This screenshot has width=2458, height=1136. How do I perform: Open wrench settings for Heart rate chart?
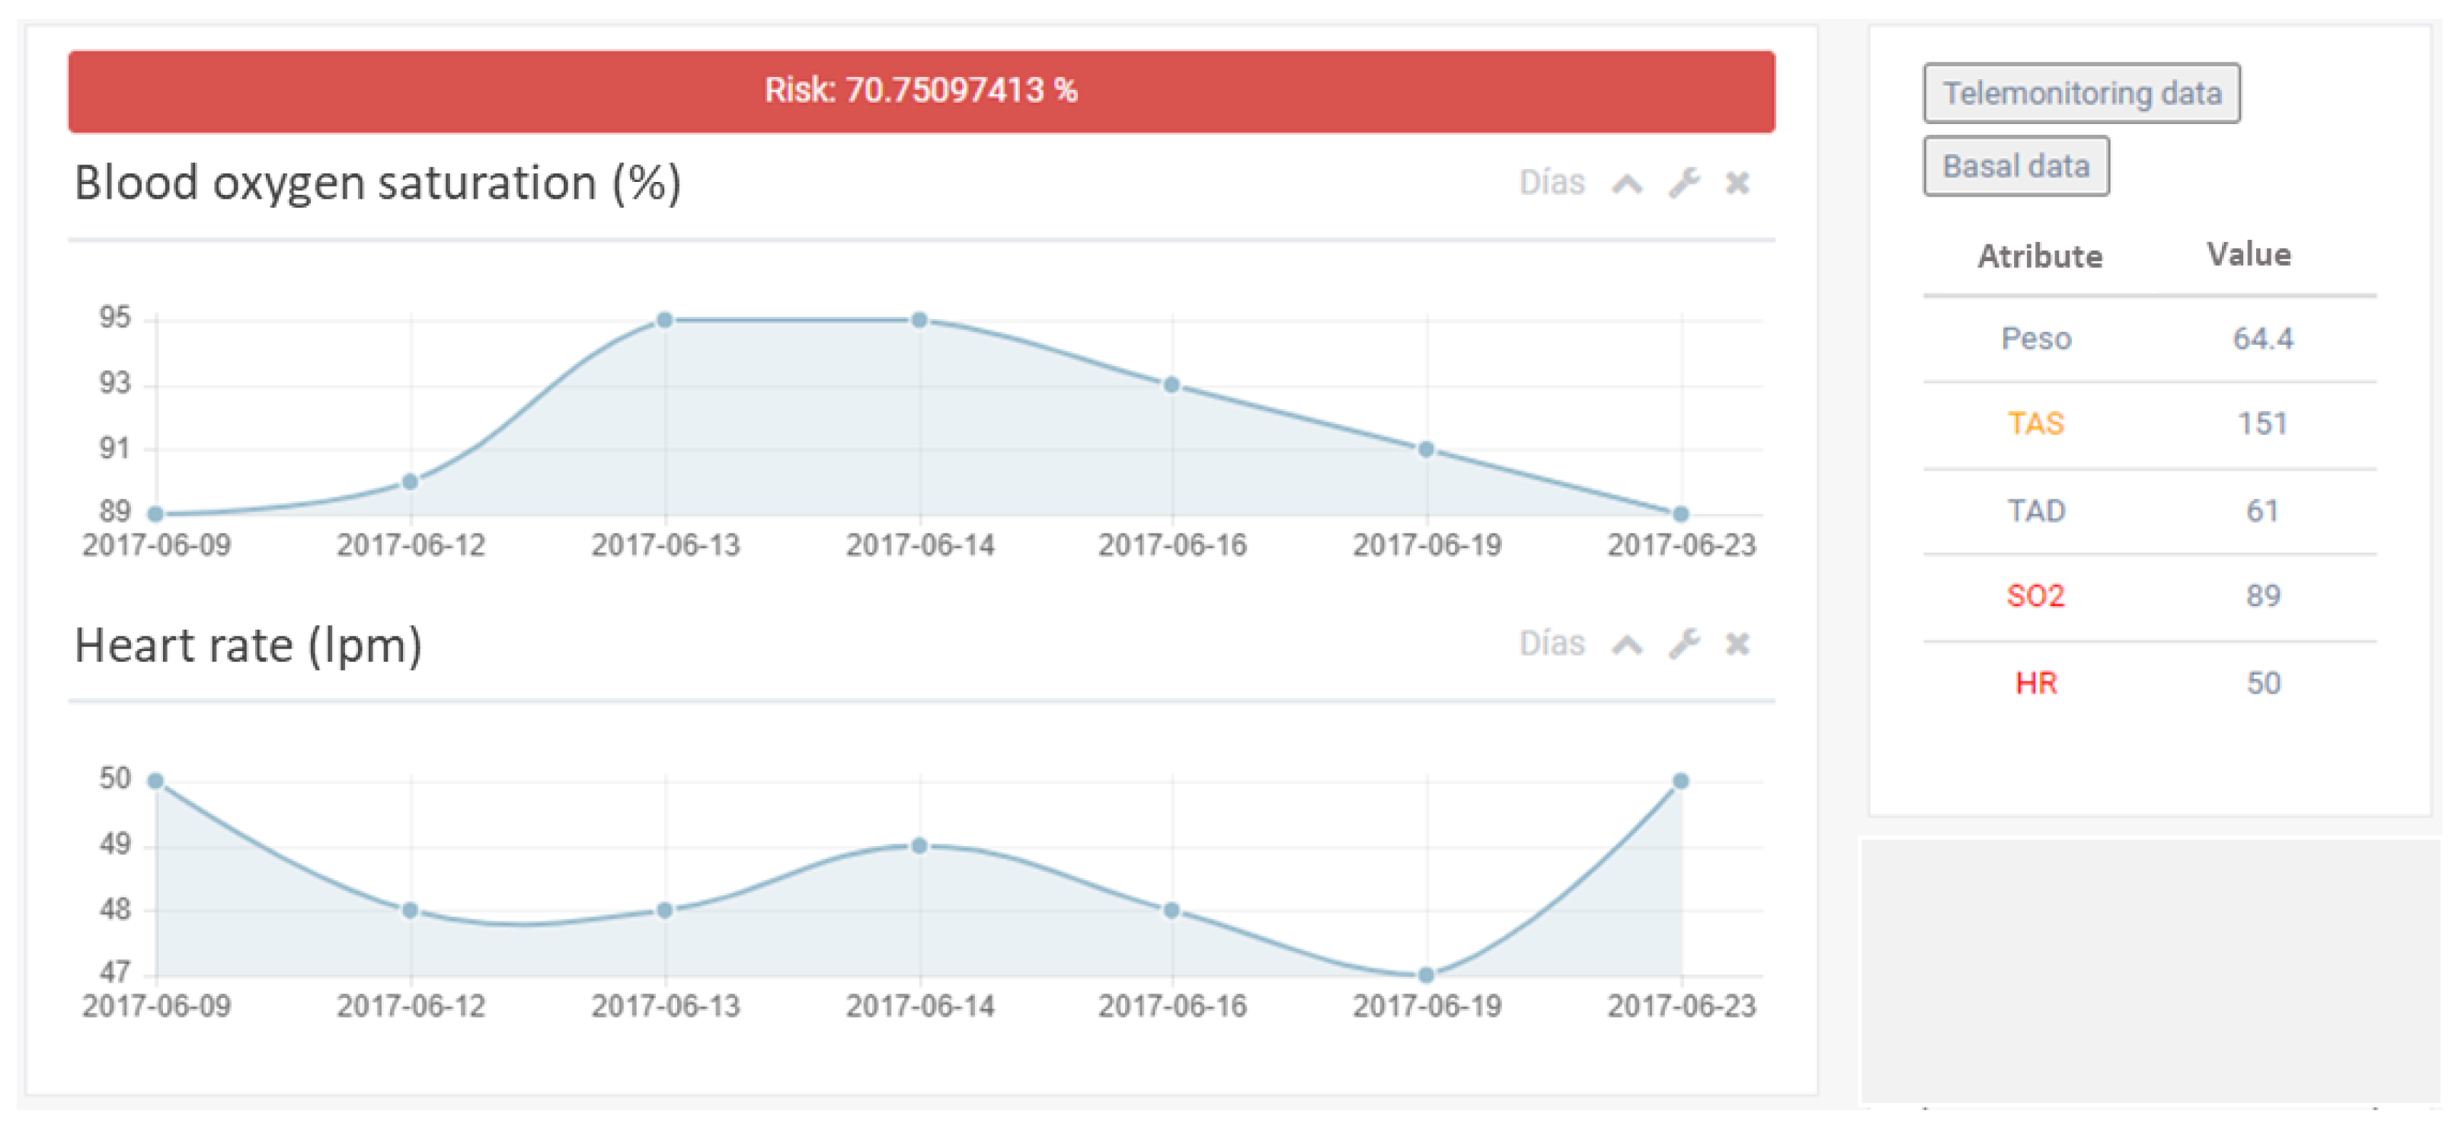click(1683, 645)
